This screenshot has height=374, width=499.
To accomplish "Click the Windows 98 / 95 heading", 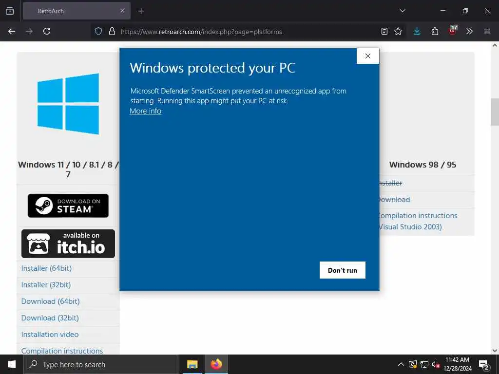I will [x=422, y=165].
